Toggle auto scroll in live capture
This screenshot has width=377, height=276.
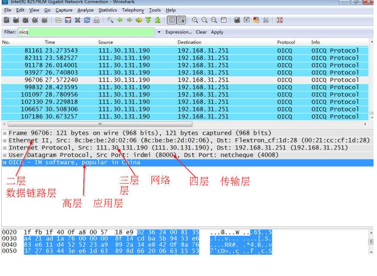[x=181, y=20]
